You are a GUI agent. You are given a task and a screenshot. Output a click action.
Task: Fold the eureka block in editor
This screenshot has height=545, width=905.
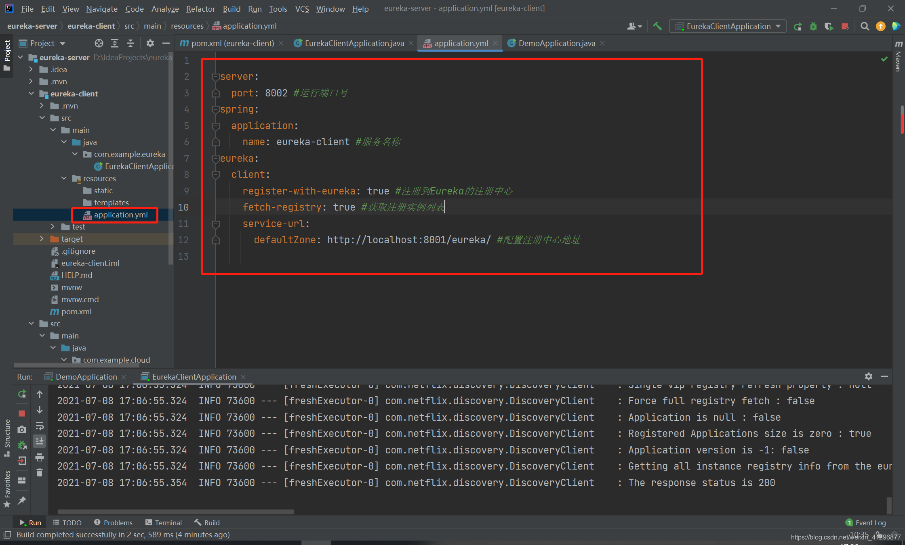[216, 159]
